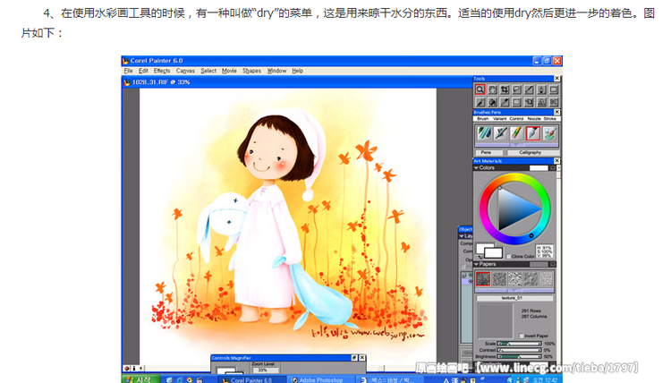Open the Edit menu

pyautogui.click(x=143, y=71)
